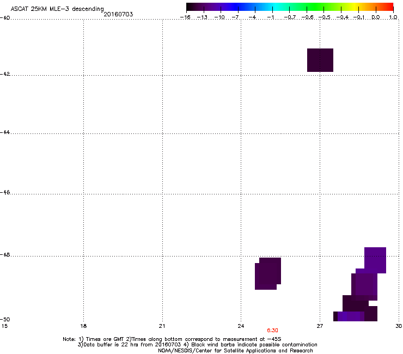Click the violet data block at latitude -48
The image size is (403, 354).
[x=375, y=260]
